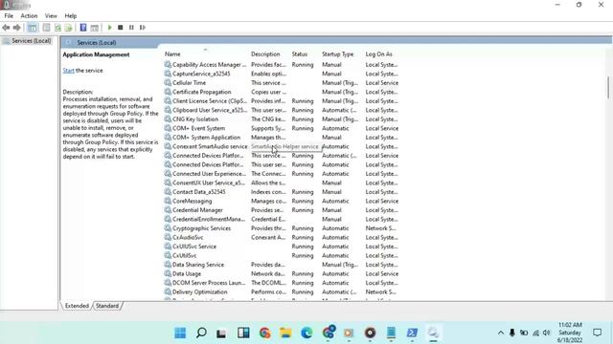Sort by the Log On As column header
Screen dimensions: 613x344
click(x=379, y=54)
